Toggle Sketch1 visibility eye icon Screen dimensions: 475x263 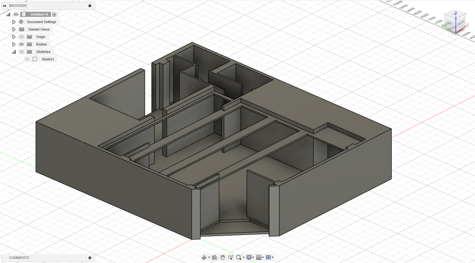coord(27,59)
